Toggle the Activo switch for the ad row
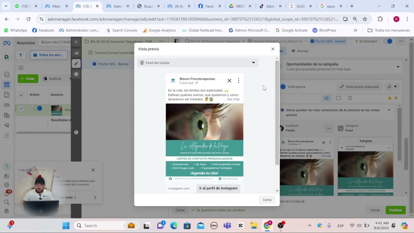The width and height of the screenshot is (414, 233). [38, 108]
